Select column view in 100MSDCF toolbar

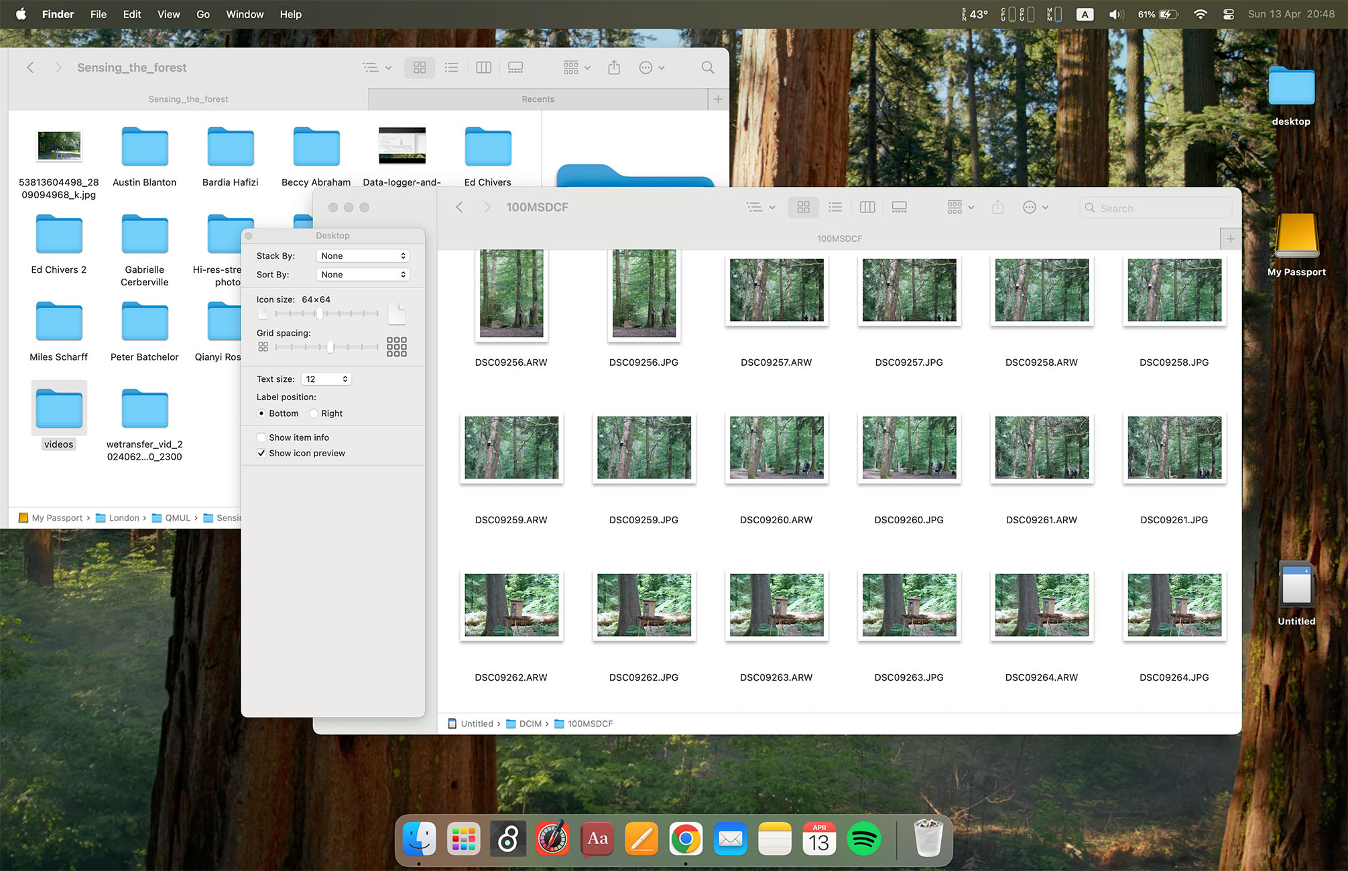867,208
